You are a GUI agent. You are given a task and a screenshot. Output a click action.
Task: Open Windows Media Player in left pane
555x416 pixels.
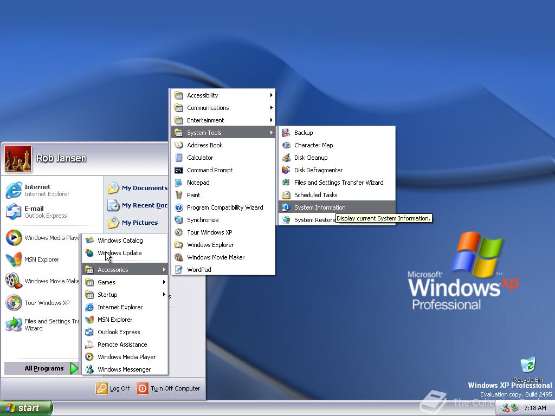click(x=42, y=238)
